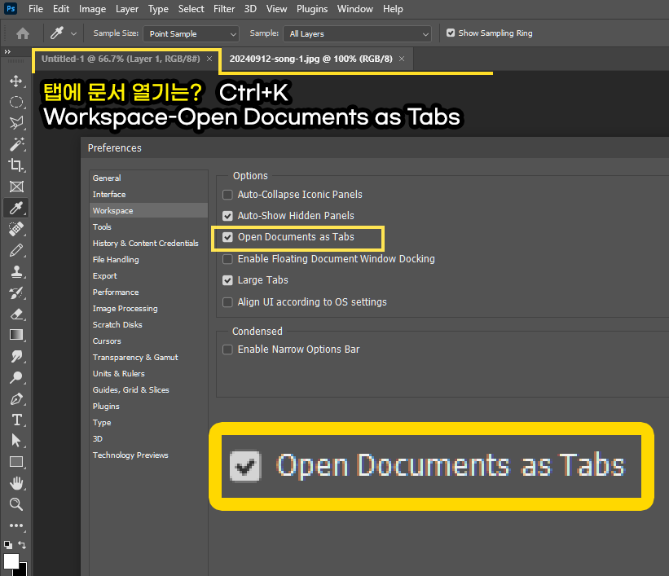Uncheck the Large Tabs option
This screenshot has width=669, height=576.
pos(227,280)
